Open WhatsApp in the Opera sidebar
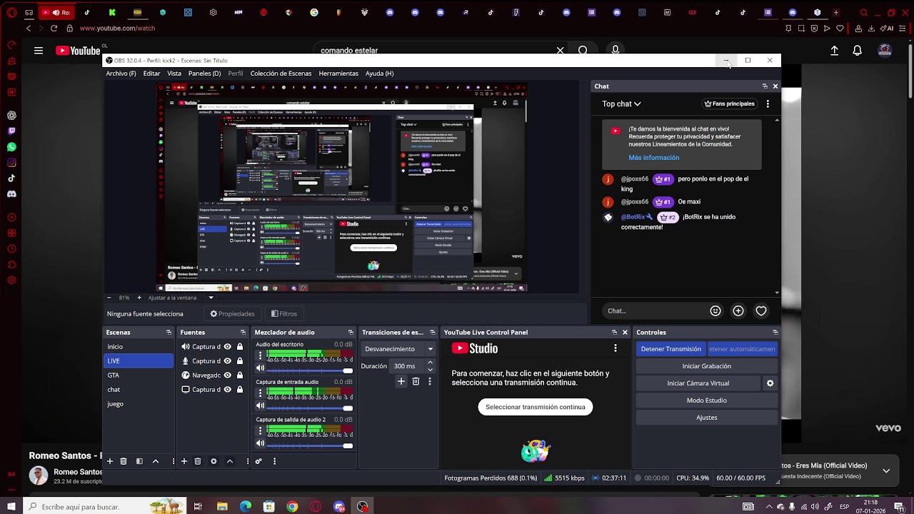Image resolution: width=914 pixels, height=514 pixels. (x=11, y=146)
